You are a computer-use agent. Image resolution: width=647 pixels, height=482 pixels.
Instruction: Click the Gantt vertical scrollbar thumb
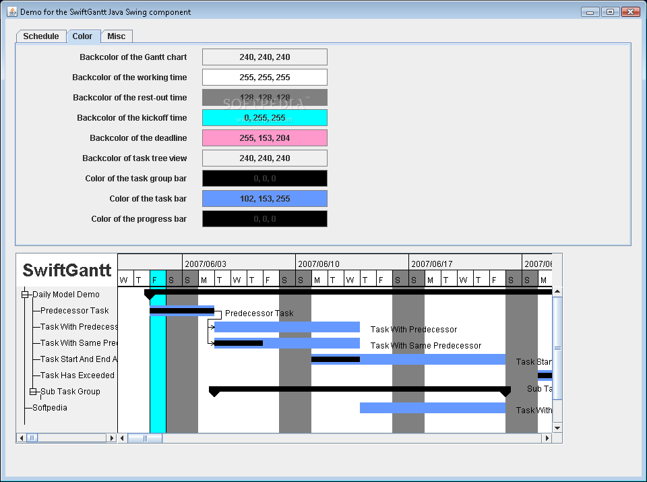point(557,348)
